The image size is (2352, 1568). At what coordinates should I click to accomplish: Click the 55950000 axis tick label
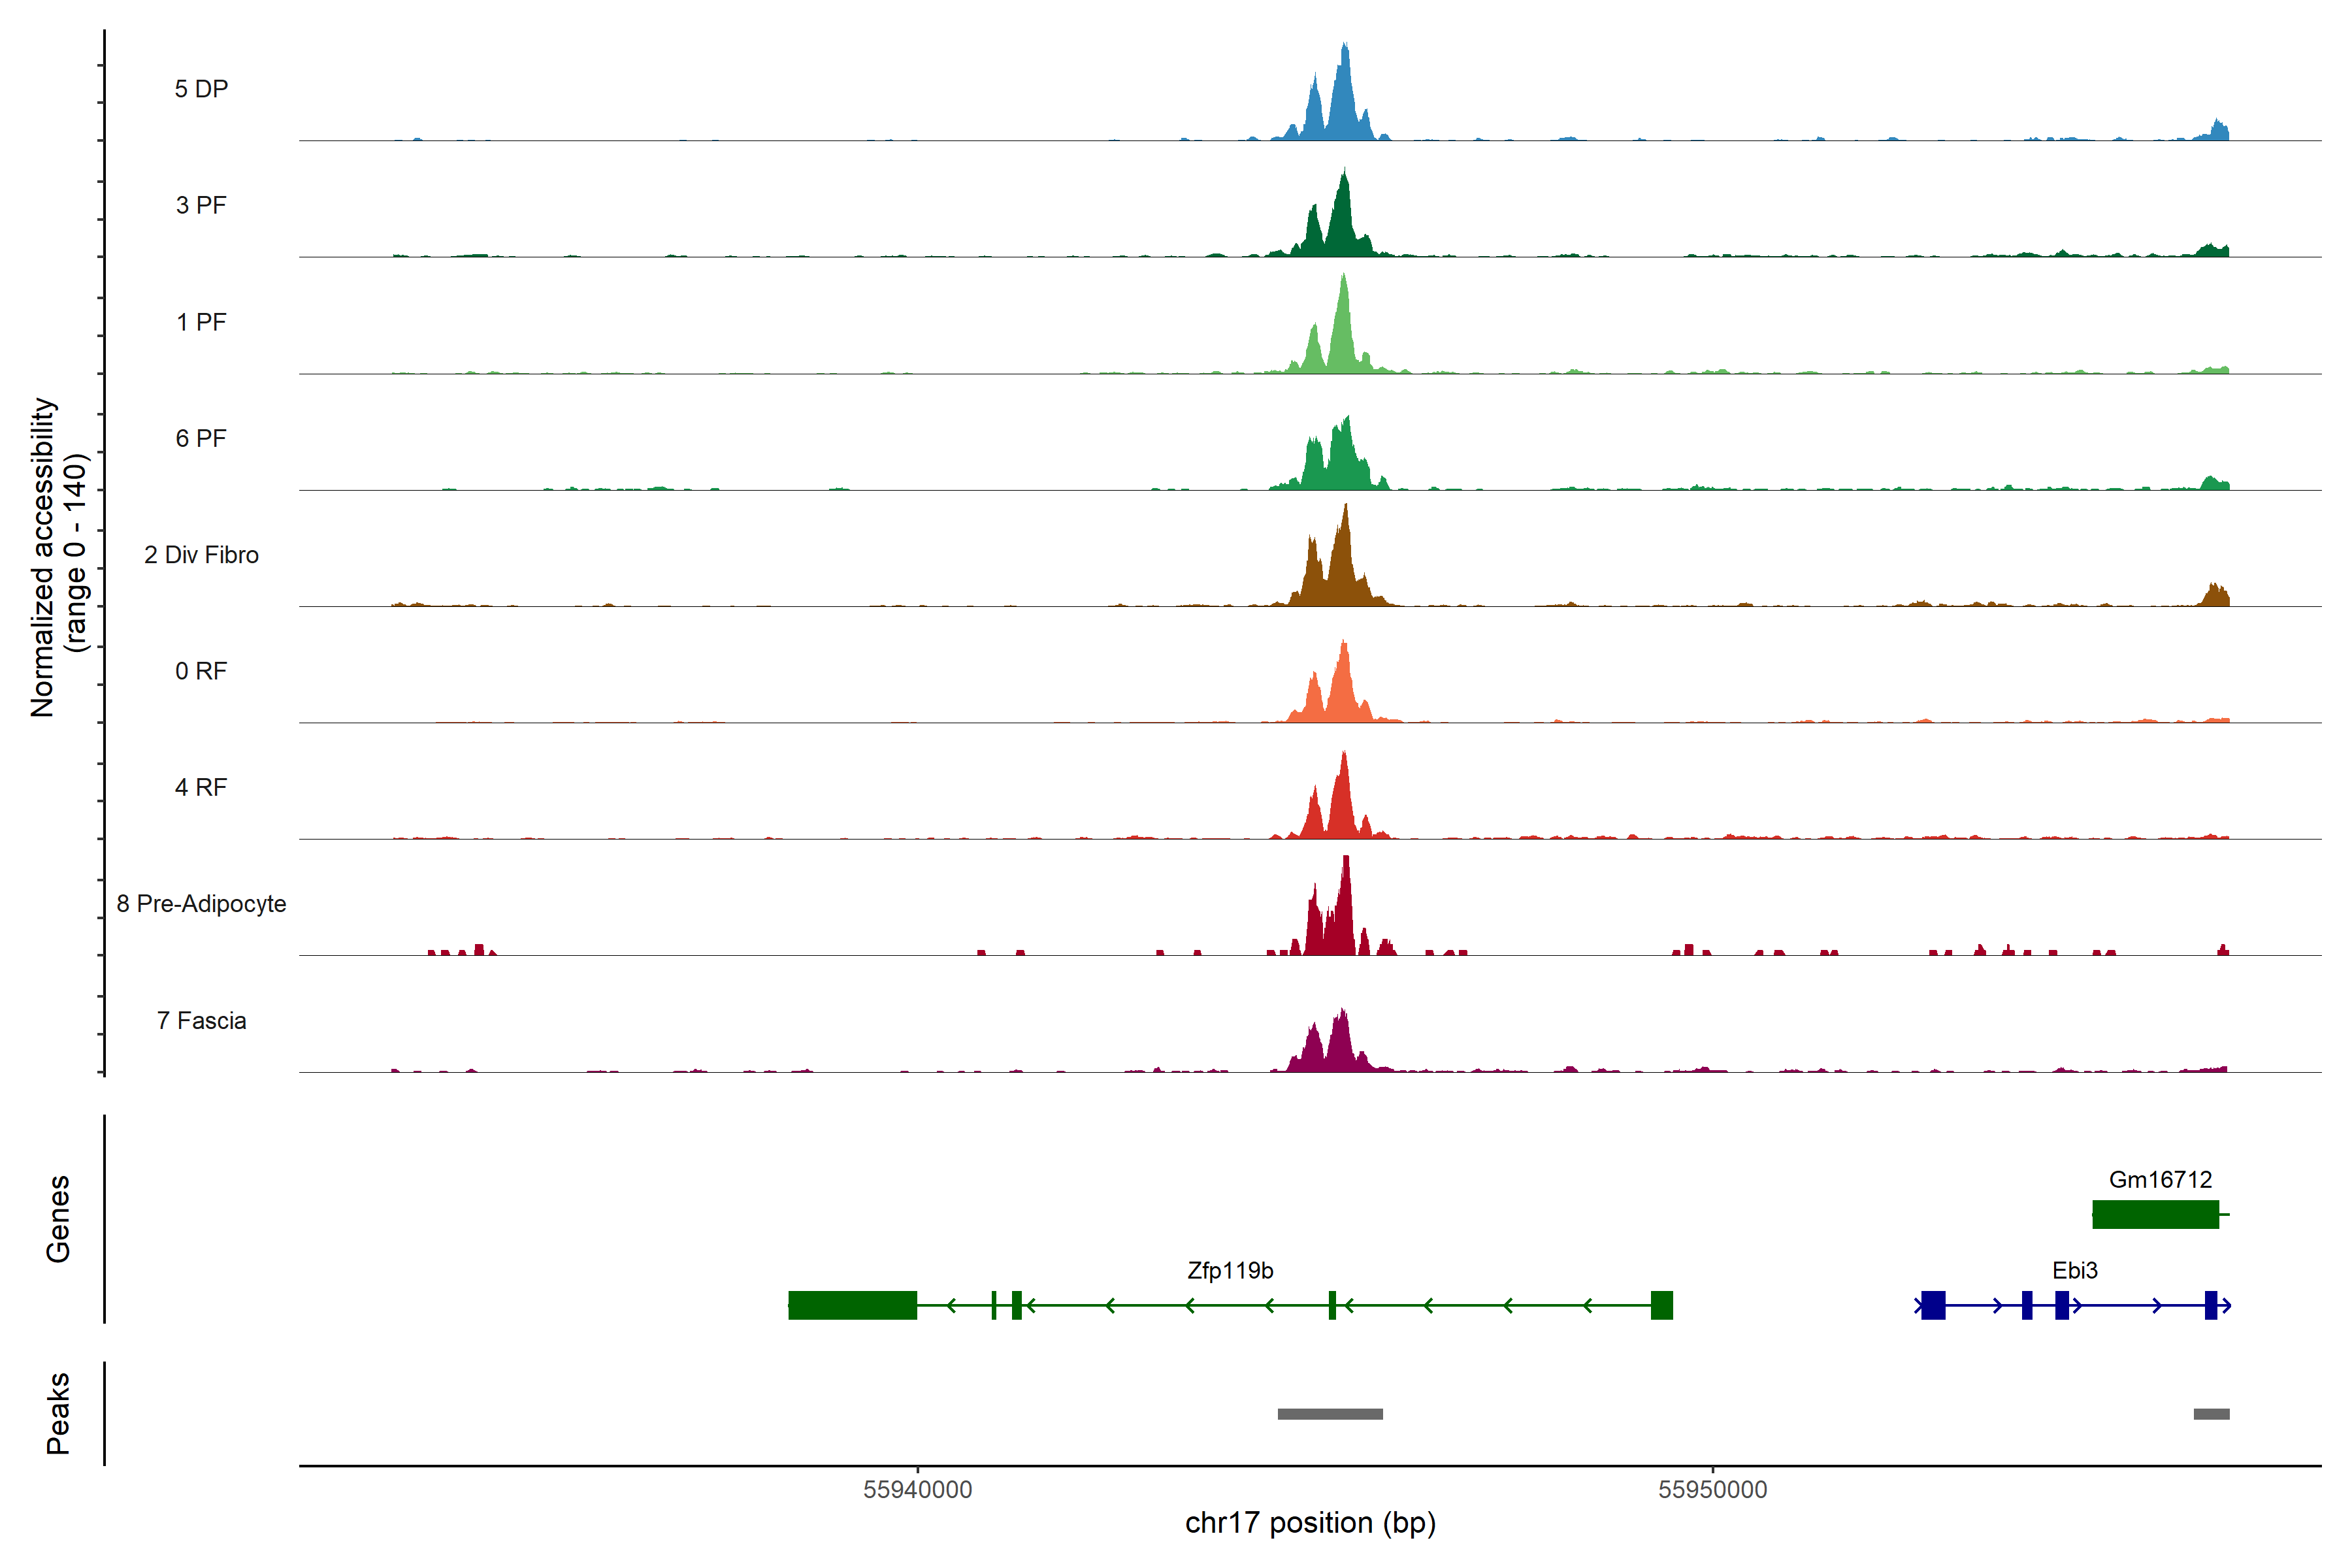1712,1490
